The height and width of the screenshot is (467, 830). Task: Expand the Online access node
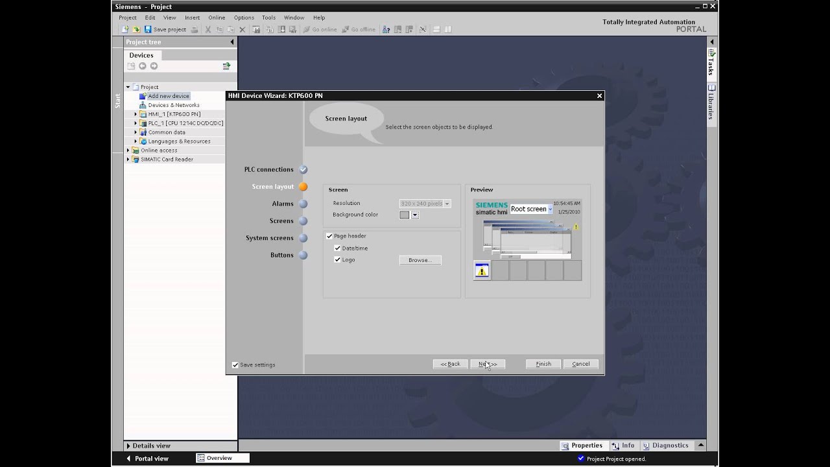[x=128, y=150]
